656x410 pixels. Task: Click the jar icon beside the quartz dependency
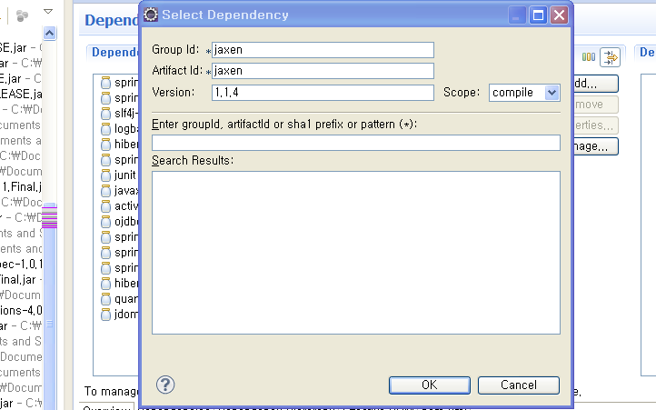click(105, 299)
